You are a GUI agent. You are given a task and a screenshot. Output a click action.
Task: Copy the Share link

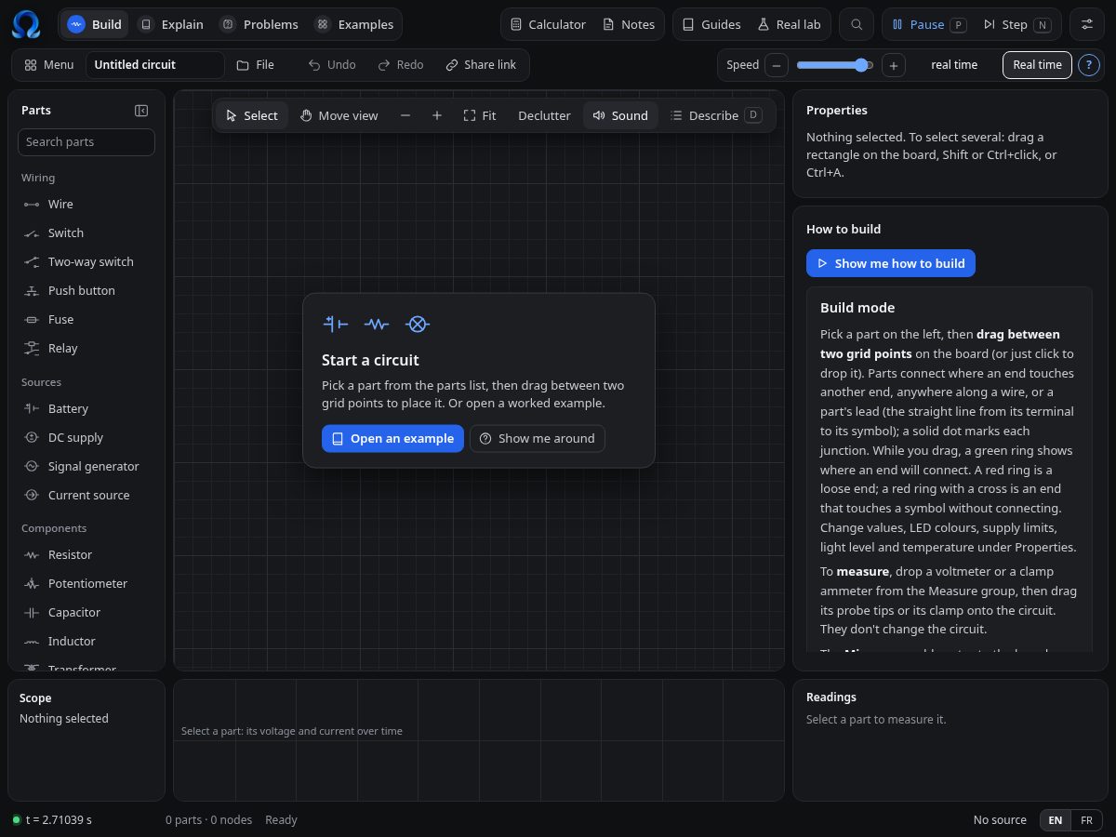(481, 64)
